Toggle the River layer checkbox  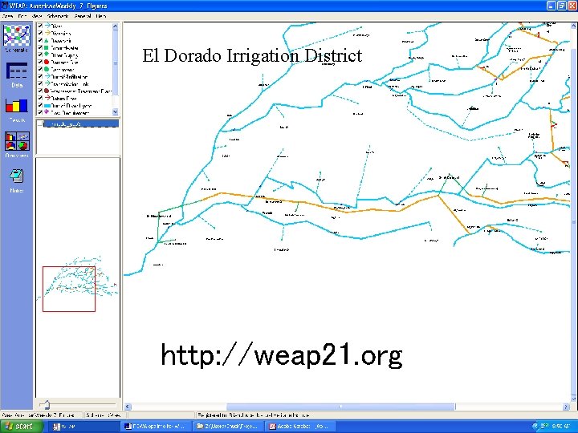[x=40, y=26]
